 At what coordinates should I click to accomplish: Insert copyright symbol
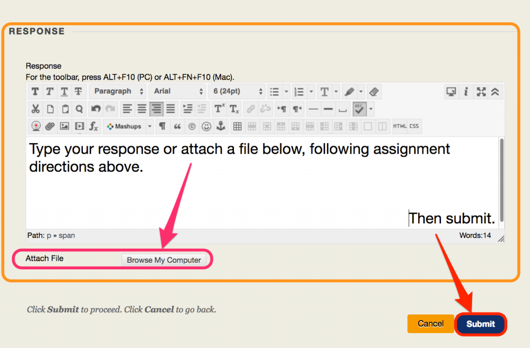[192, 126]
